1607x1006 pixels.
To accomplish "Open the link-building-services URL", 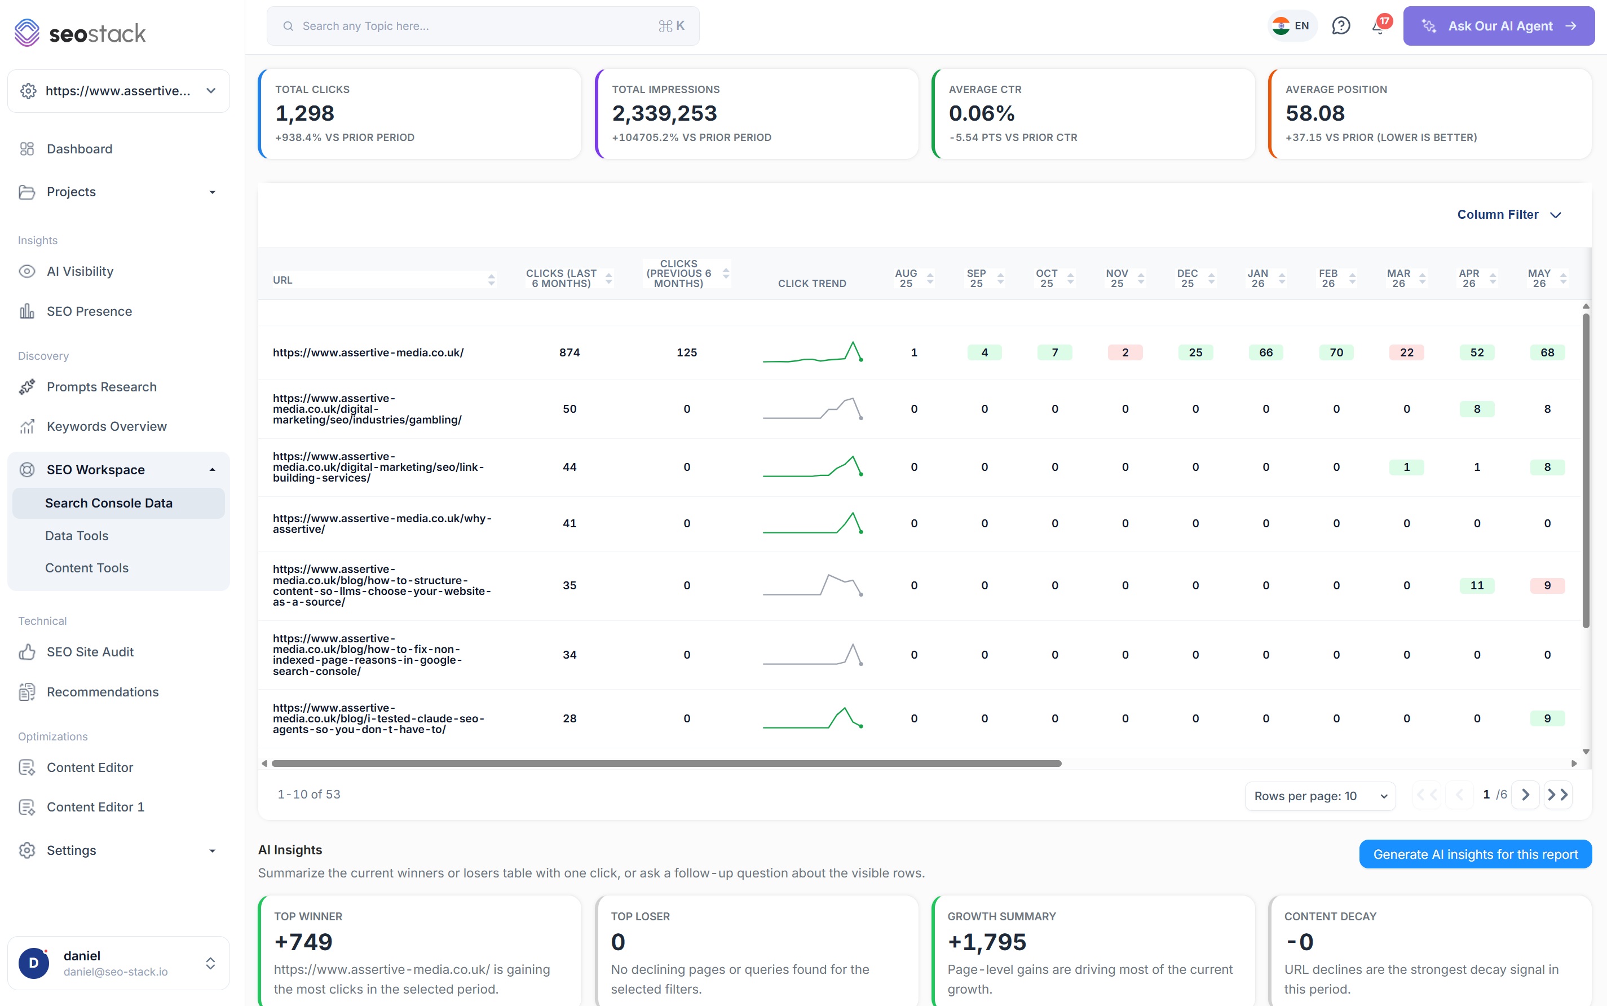I will point(378,467).
